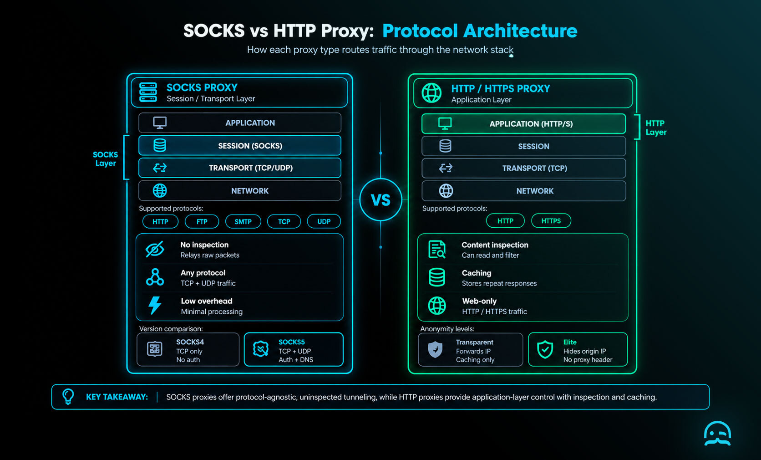Select the HTTPS protocol pill
This screenshot has width=761, height=460.
pos(551,221)
